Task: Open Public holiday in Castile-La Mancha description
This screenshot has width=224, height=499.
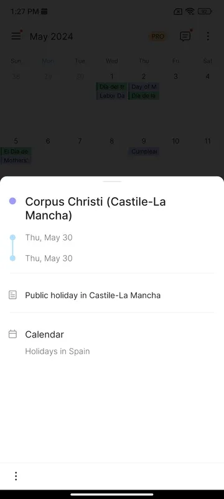Action: coord(93,295)
